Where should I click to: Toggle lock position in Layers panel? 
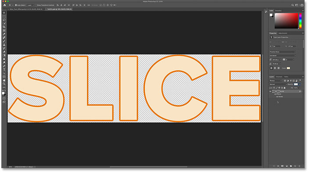[279, 88]
